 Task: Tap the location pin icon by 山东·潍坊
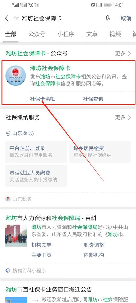[x=8, y=133]
